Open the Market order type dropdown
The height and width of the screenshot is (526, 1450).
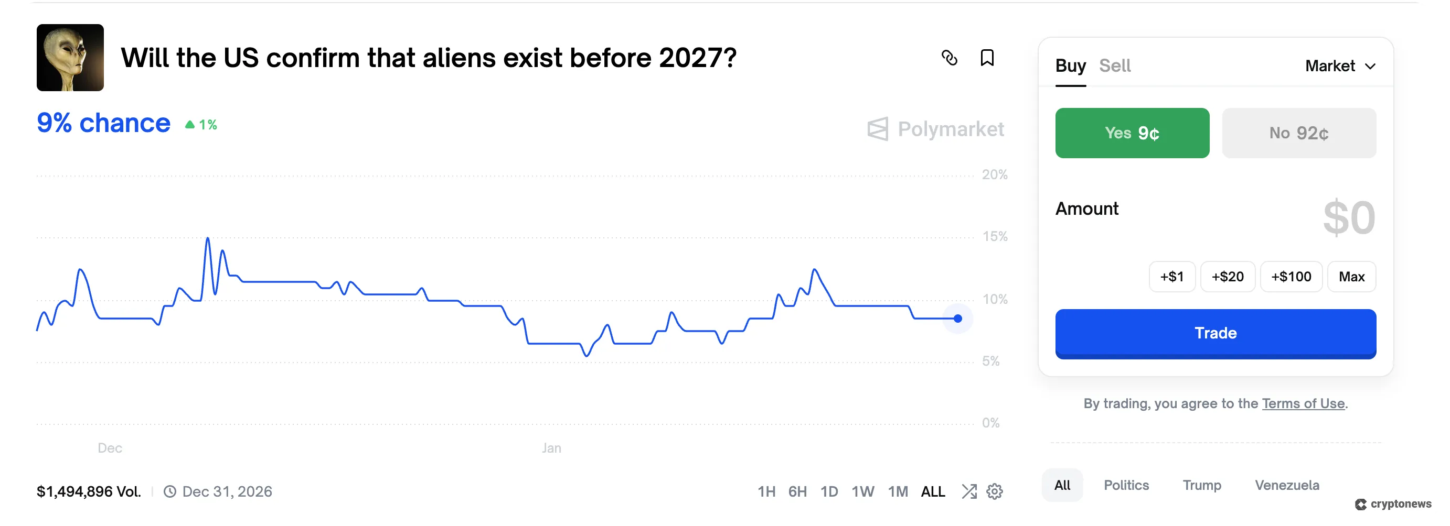(x=1340, y=67)
